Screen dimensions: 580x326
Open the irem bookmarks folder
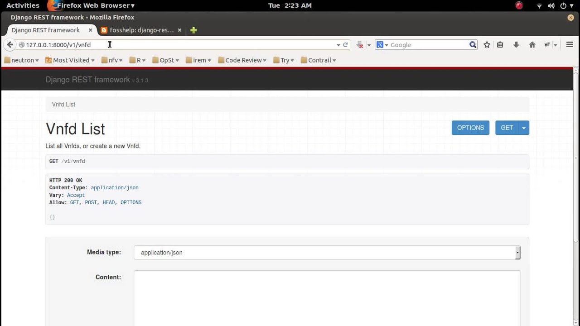pos(198,60)
